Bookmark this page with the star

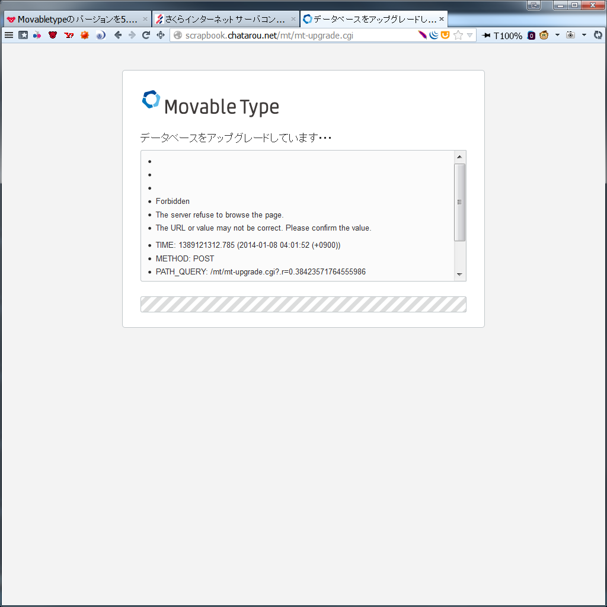[x=458, y=35]
